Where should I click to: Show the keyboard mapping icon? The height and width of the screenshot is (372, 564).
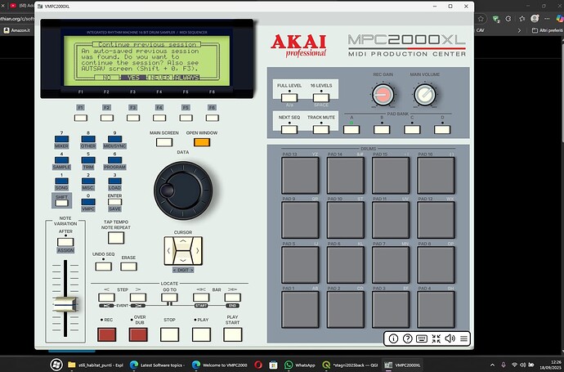tap(421, 338)
